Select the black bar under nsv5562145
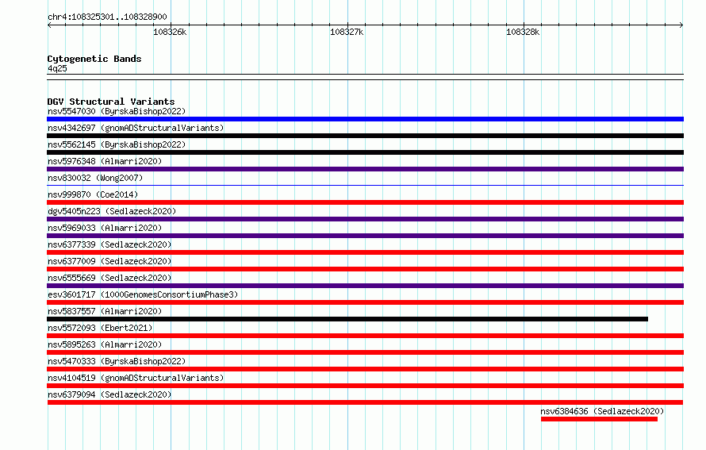Viewport: 706px width, 450px height. click(x=365, y=152)
